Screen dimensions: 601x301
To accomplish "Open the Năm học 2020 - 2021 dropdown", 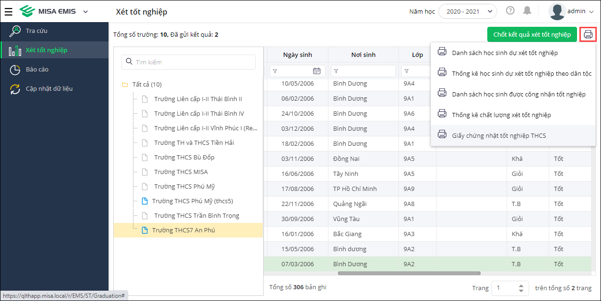I will click(x=468, y=11).
